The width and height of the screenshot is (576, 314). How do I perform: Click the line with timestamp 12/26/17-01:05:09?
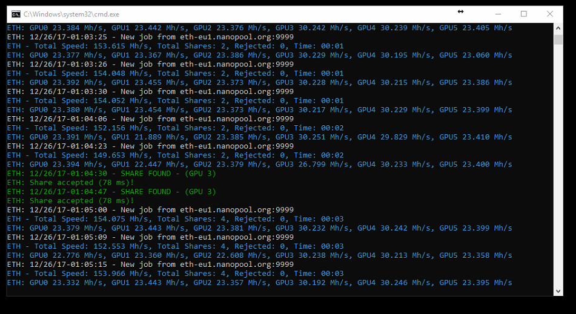click(x=150, y=237)
